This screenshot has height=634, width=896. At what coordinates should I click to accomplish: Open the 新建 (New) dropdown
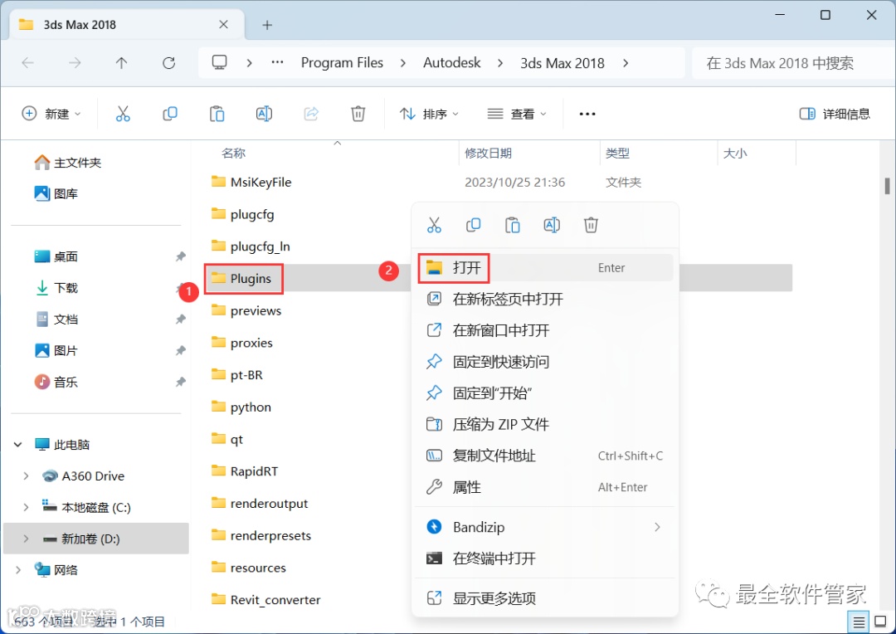tap(51, 114)
